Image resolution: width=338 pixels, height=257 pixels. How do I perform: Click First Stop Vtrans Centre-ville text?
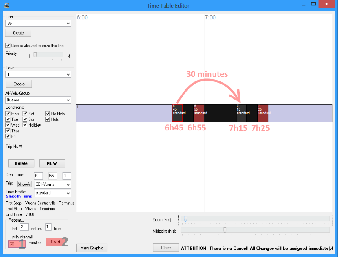pos(40,203)
